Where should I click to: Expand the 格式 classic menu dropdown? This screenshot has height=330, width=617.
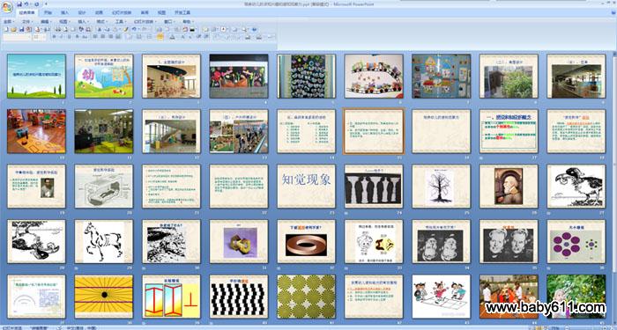tap(102, 22)
